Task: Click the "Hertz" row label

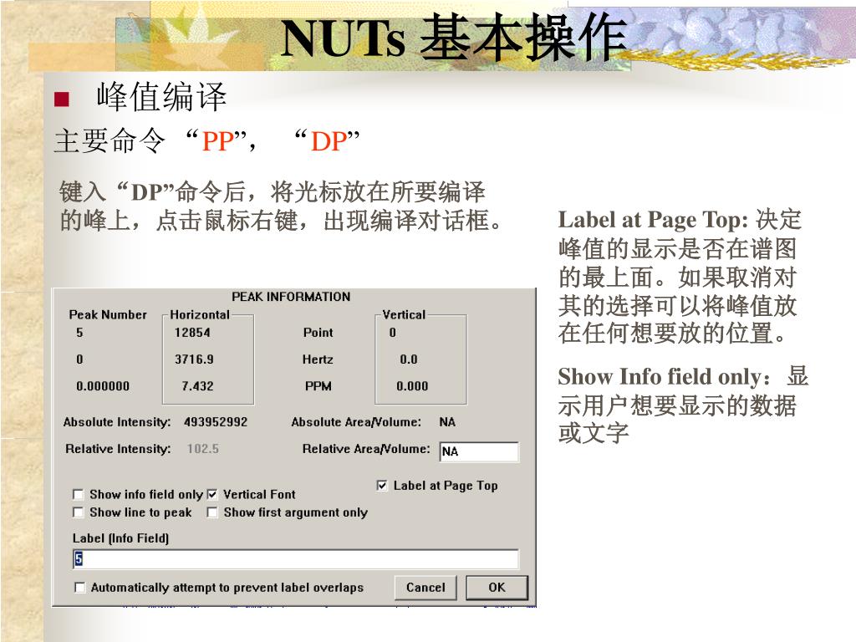Action: coord(318,359)
